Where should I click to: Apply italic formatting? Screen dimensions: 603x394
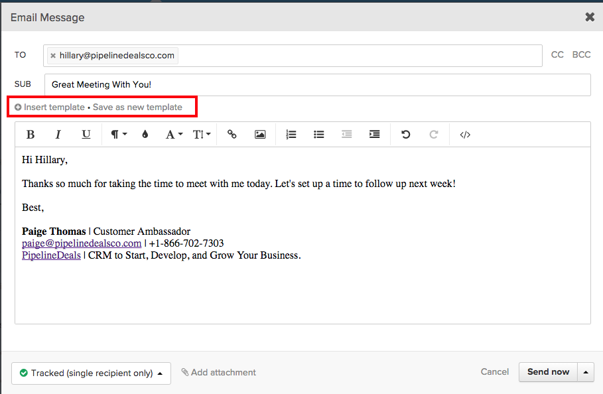(58, 135)
